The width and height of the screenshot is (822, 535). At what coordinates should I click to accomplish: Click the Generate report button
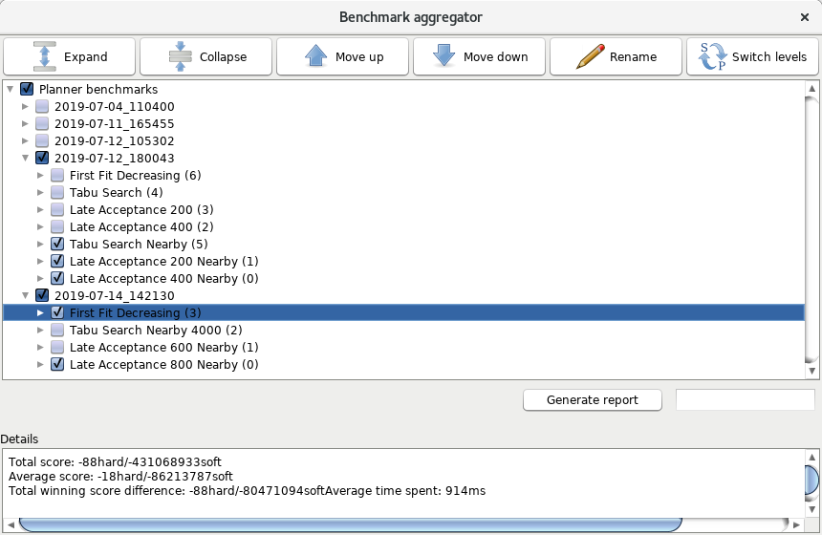pyautogui.click(x=592, y=400)
